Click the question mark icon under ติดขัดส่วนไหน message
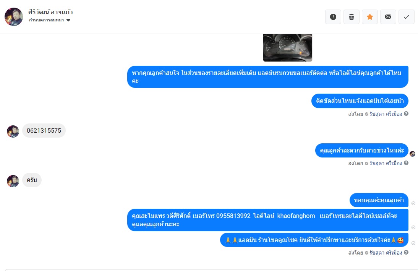 coord(406,114)
